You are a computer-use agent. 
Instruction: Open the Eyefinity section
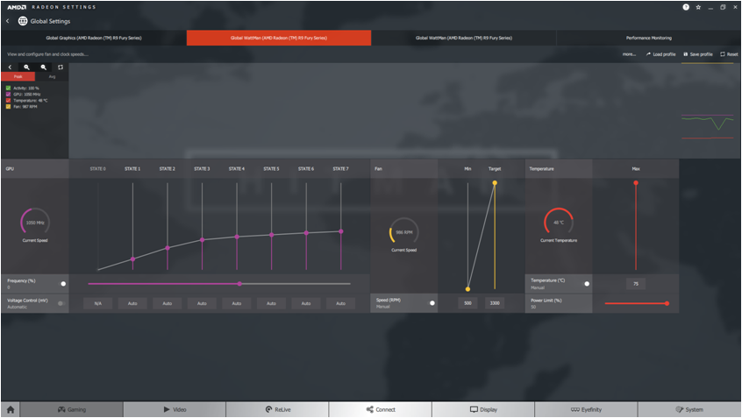586,409
